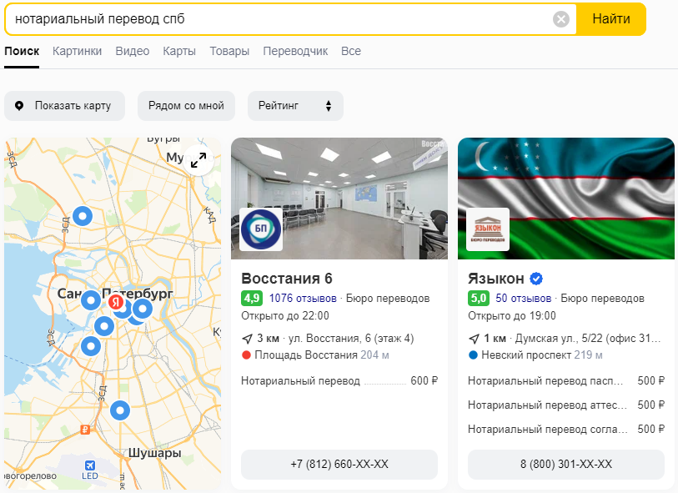Open the Восстания 6 title
The width and height of the screenshot is (678, 493).
point(287,279)
